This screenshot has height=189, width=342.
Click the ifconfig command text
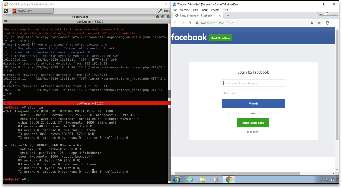[x=35, y=107]
